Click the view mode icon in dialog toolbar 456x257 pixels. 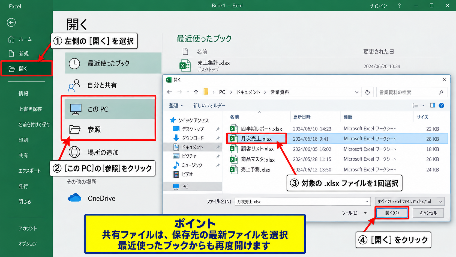(415, 105)
